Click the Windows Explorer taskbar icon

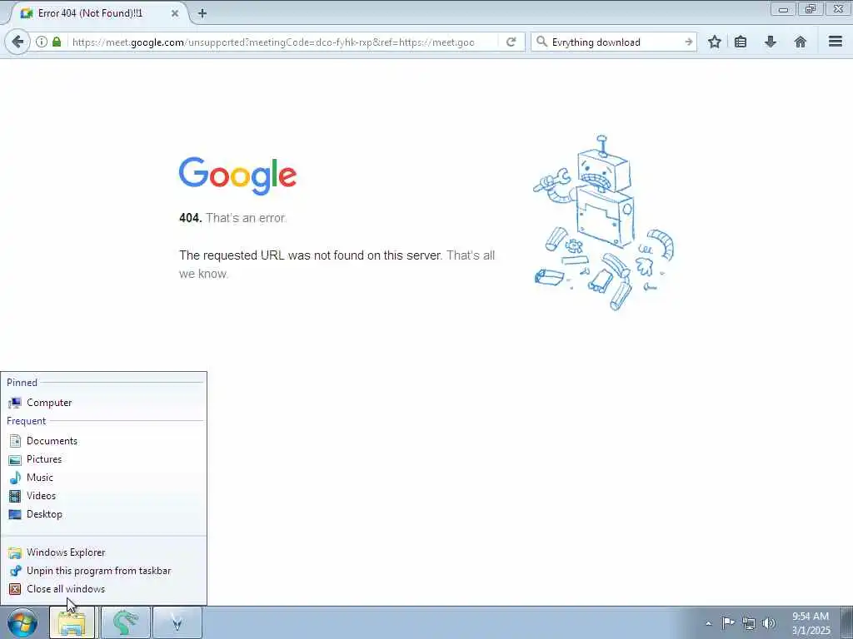point(72,622)
